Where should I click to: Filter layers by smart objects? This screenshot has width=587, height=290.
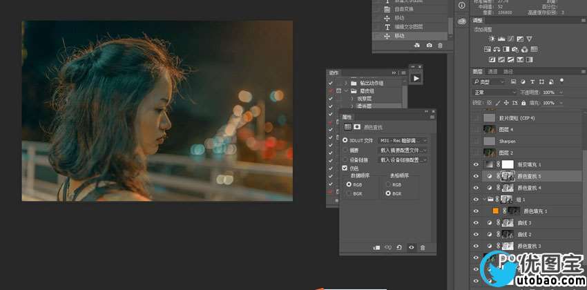[551, 81]
